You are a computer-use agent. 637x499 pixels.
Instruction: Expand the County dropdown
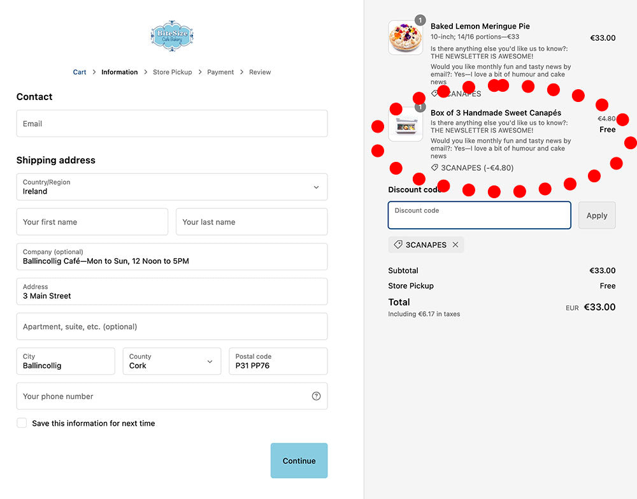click(x=171, y=361)
